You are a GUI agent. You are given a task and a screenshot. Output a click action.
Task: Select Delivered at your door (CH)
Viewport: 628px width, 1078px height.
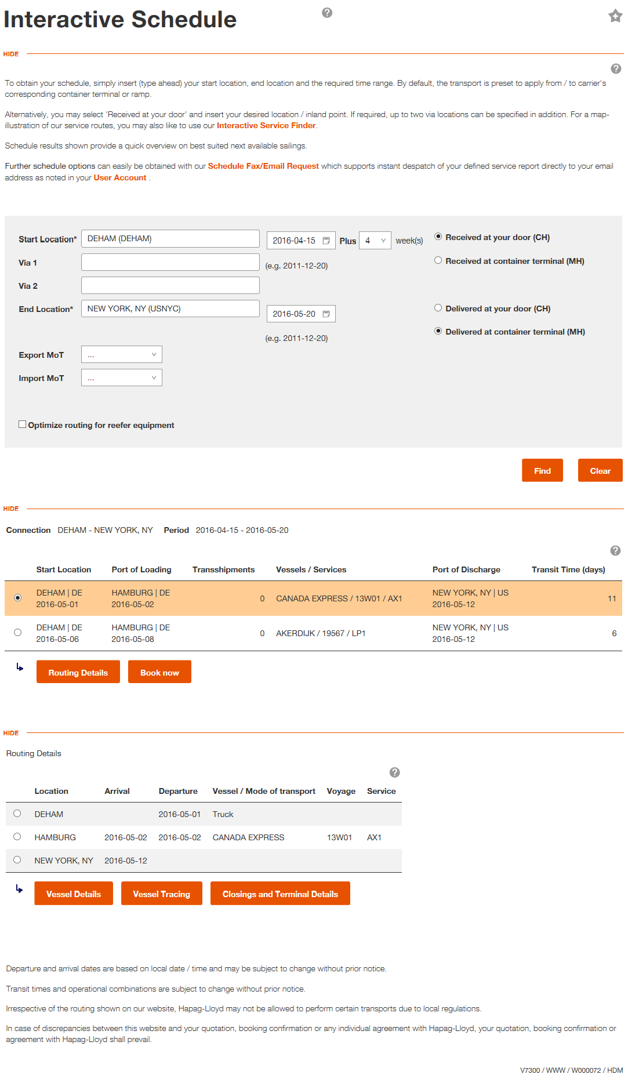pyautogui.click(x=438, y=308)
